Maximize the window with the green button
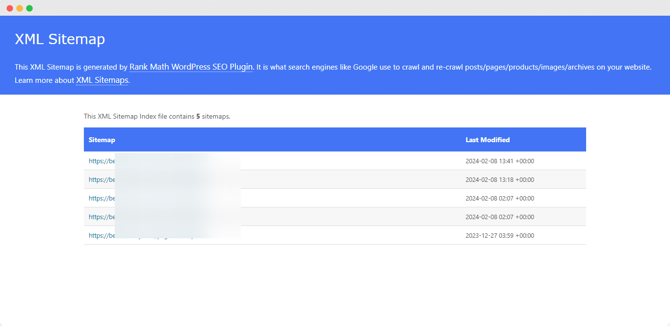This screenshot has height=326, width=670. point(29,8)
